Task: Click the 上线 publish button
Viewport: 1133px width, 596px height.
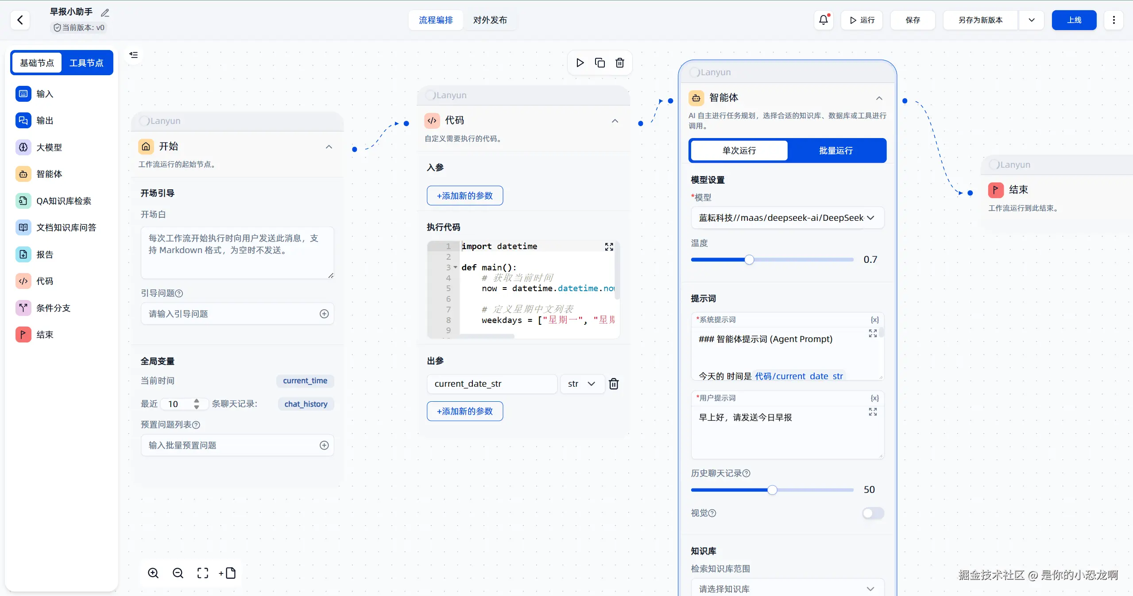Action: pos(1074,20)
